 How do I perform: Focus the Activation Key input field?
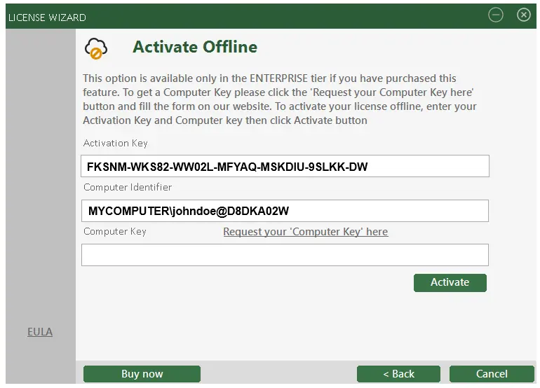tap(285, 167)
